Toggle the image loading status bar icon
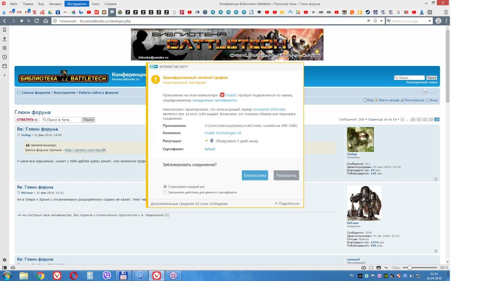 click(x=379, y=268)
